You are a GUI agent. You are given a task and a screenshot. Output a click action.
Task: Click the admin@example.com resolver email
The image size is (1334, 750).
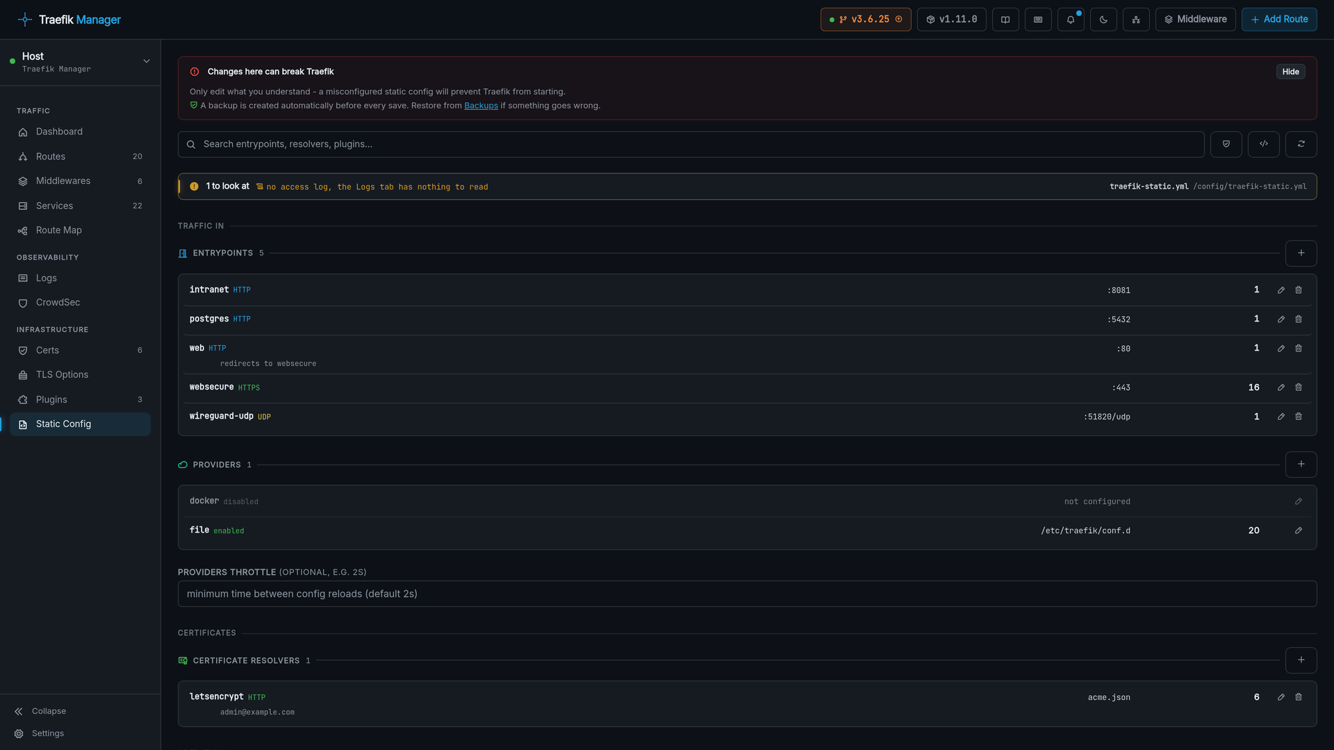coord(257,712)
